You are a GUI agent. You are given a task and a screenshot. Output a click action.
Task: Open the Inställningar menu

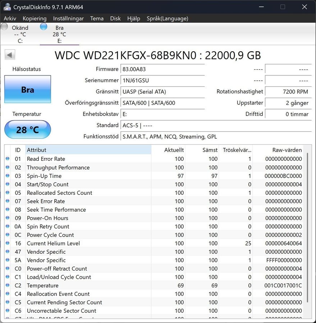[68, 18]
